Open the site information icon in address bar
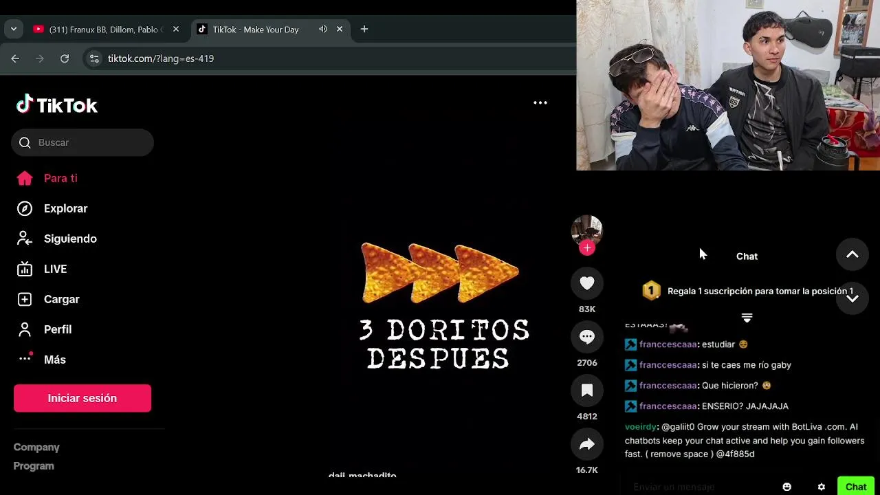This screenshot has width=880, height=495. (95, 58)
